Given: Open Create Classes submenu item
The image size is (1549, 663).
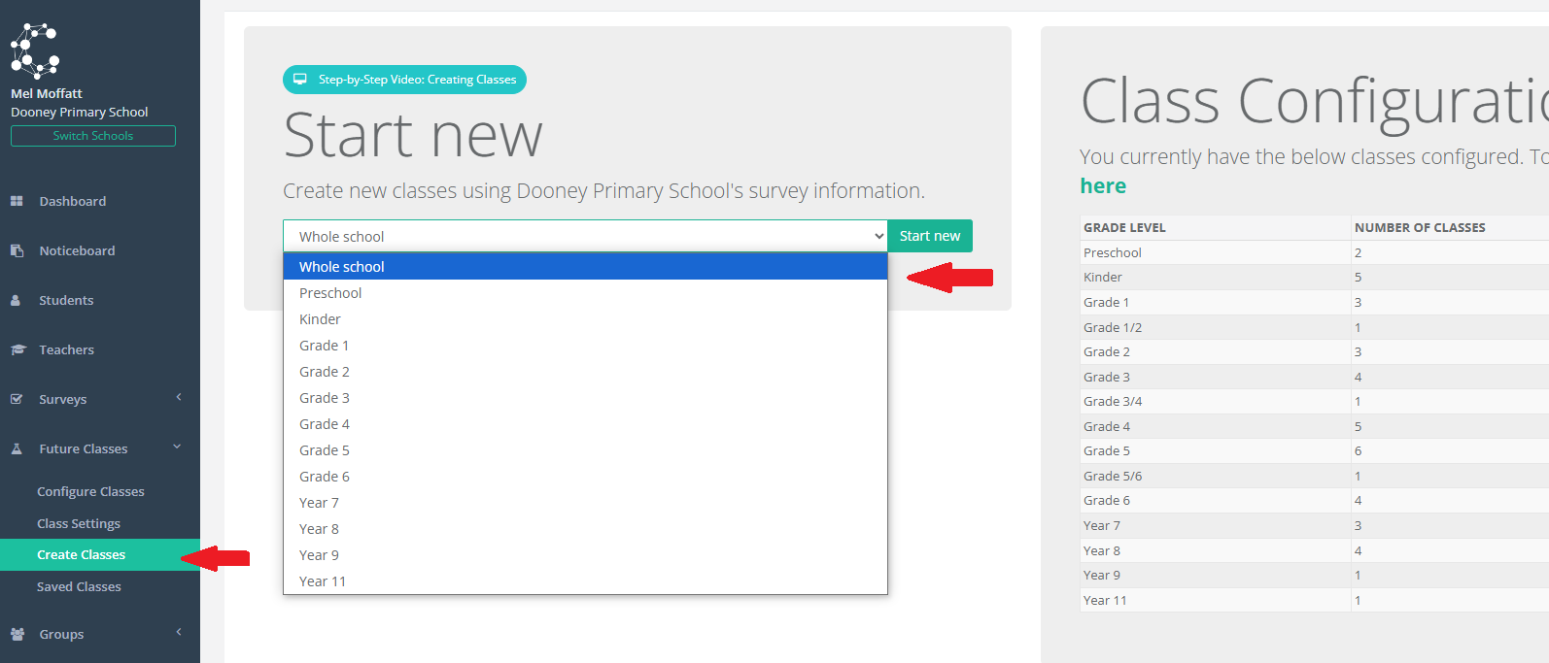Looking at the screenshot, I should pos(100,554).
